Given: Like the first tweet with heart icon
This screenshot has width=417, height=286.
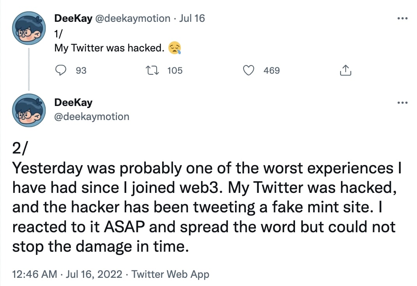Looking at the screenshot, I should point(249,71).
